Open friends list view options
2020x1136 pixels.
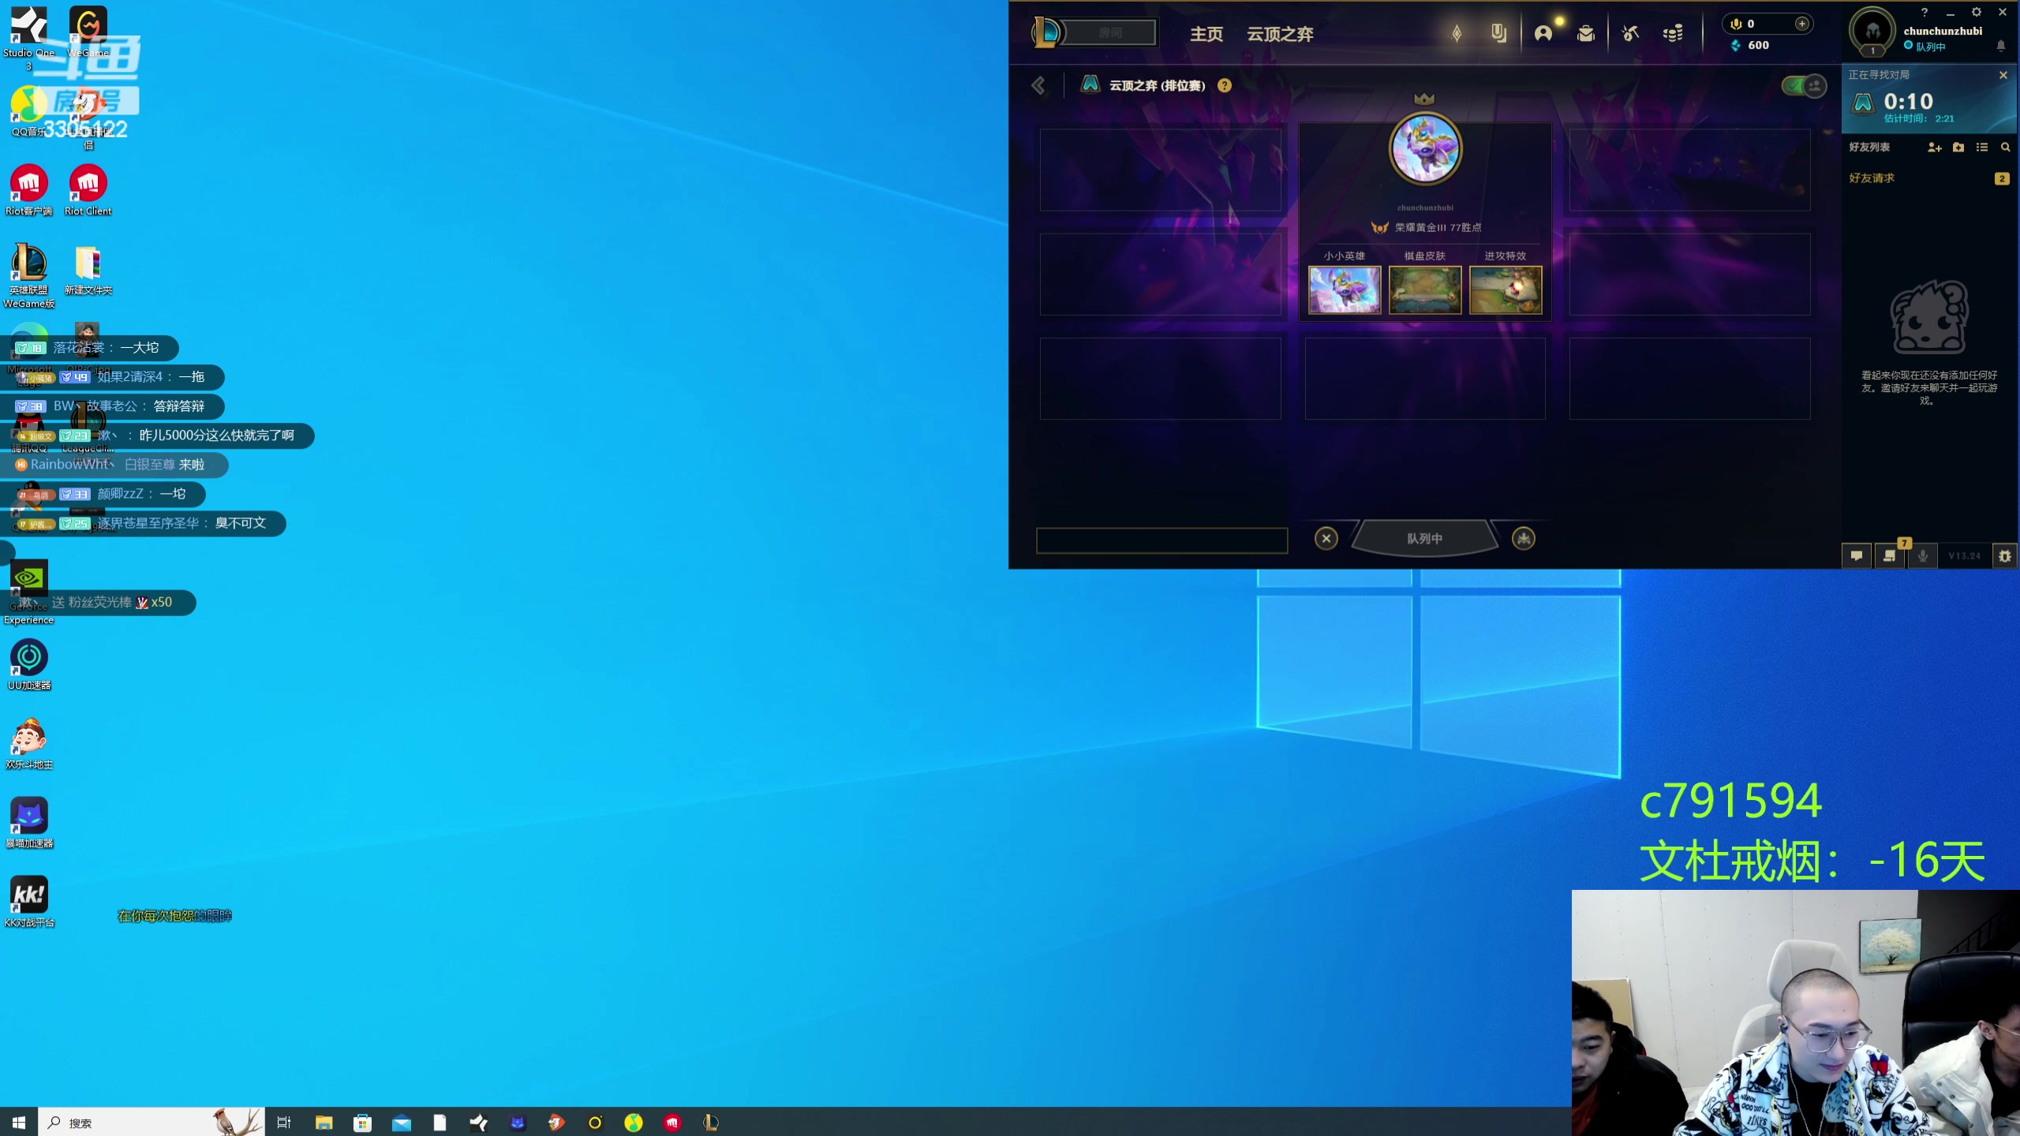click(1982, 148)
